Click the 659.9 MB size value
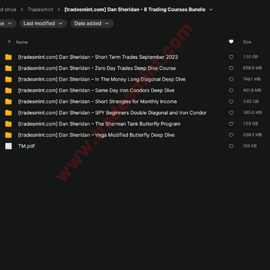Image resolution: width=270 pixels, height=270 pixels. click(x=252, y=68)
